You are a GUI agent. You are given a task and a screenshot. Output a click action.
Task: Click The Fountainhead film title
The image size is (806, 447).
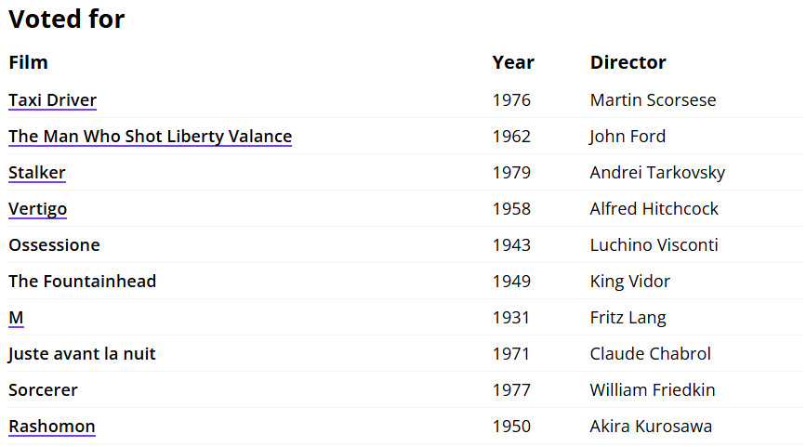pos(82,281)
